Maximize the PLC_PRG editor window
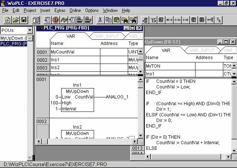Screen dimensions: 237x168 133,28
